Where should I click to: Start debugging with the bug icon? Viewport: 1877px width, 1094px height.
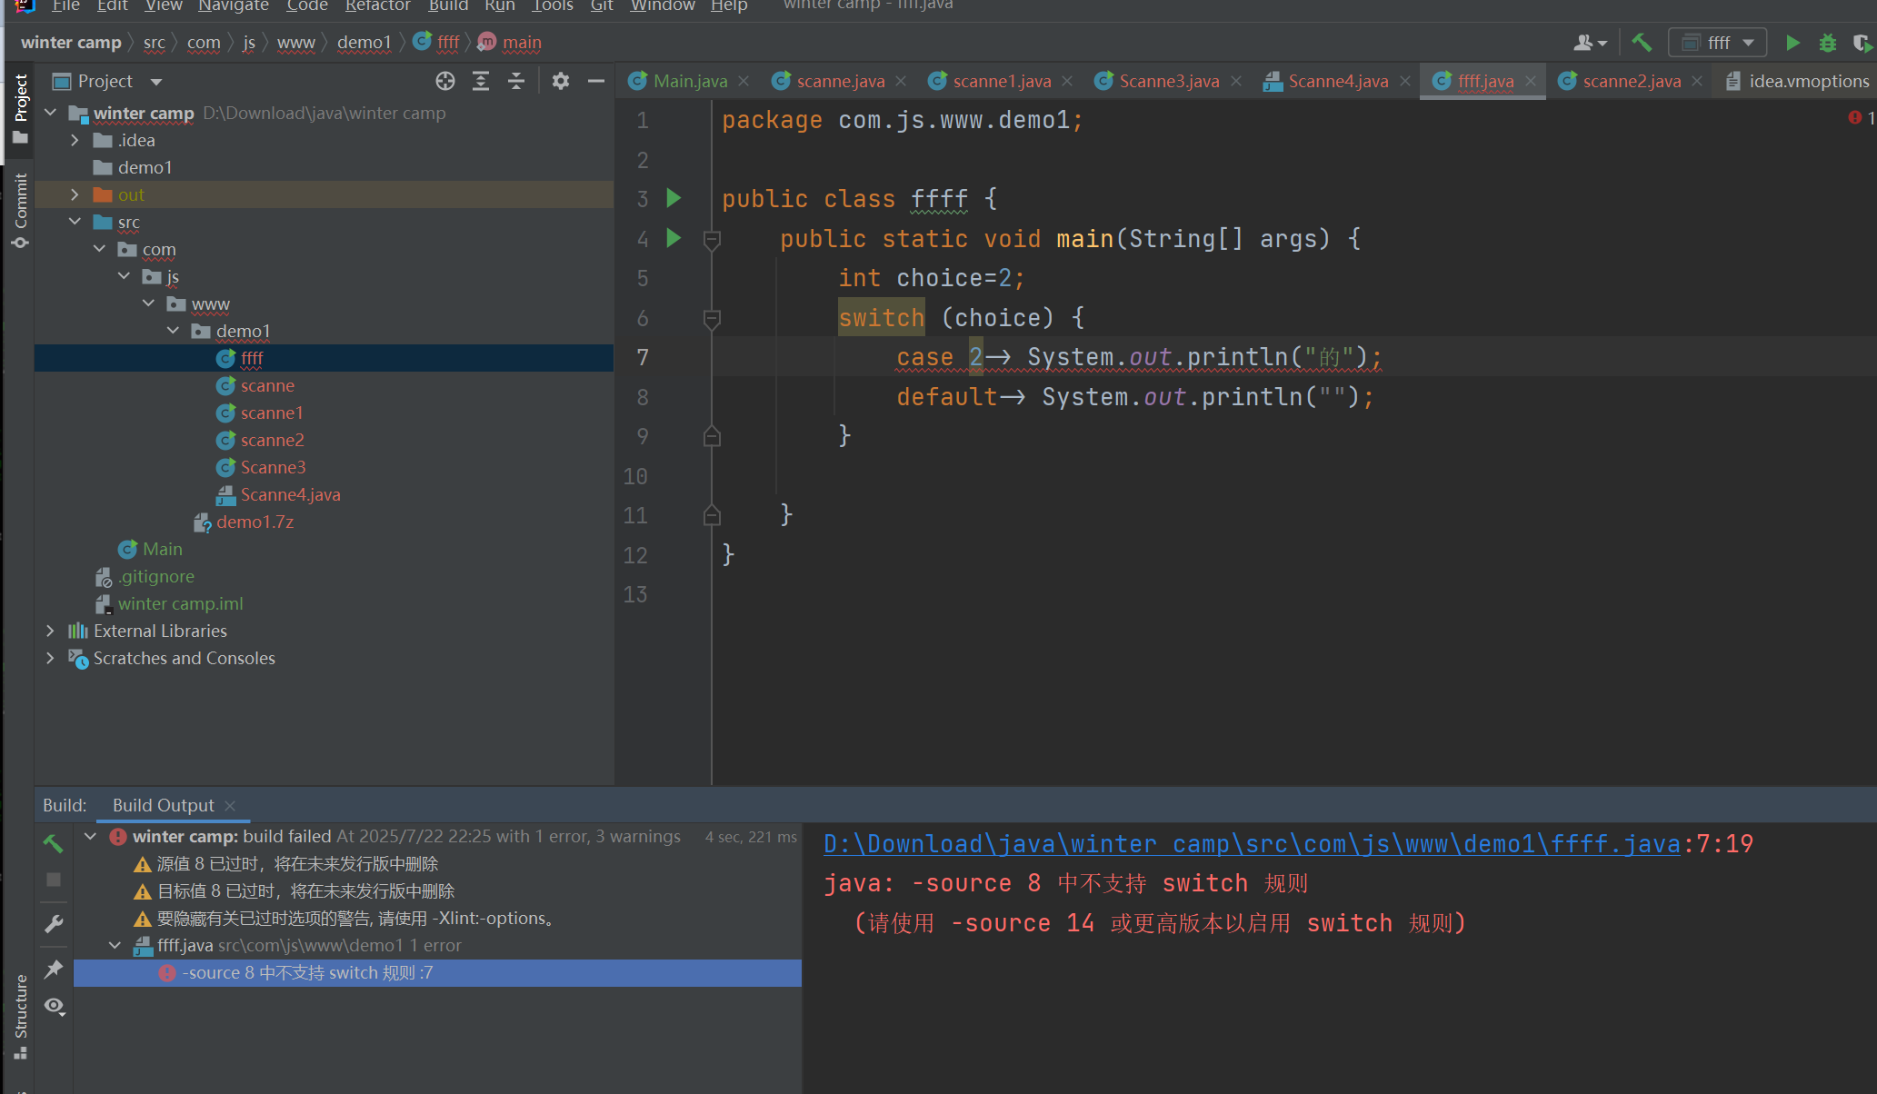[1827, 43]
